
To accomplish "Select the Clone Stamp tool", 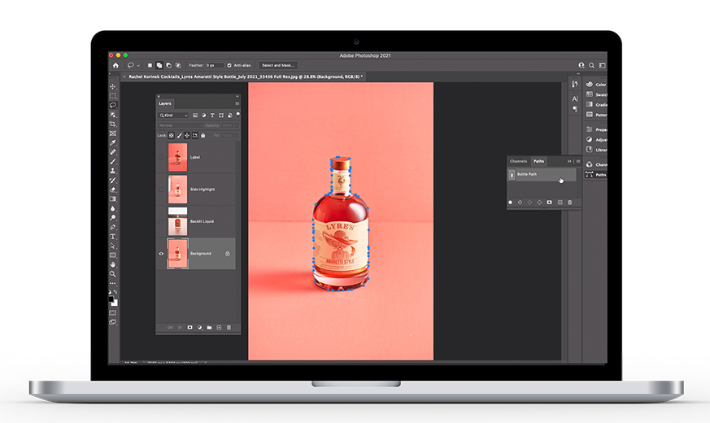I will click(113, 171).
